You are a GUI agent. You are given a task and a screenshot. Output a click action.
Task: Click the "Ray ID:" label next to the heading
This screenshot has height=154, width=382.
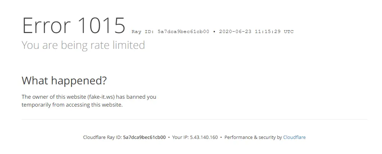click(143, 32)
